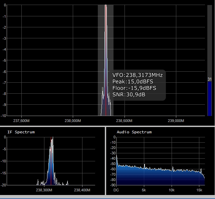Click the 238,500M frequency axis label
Viewport: 215px width, 199px height.
pos(124,121)
